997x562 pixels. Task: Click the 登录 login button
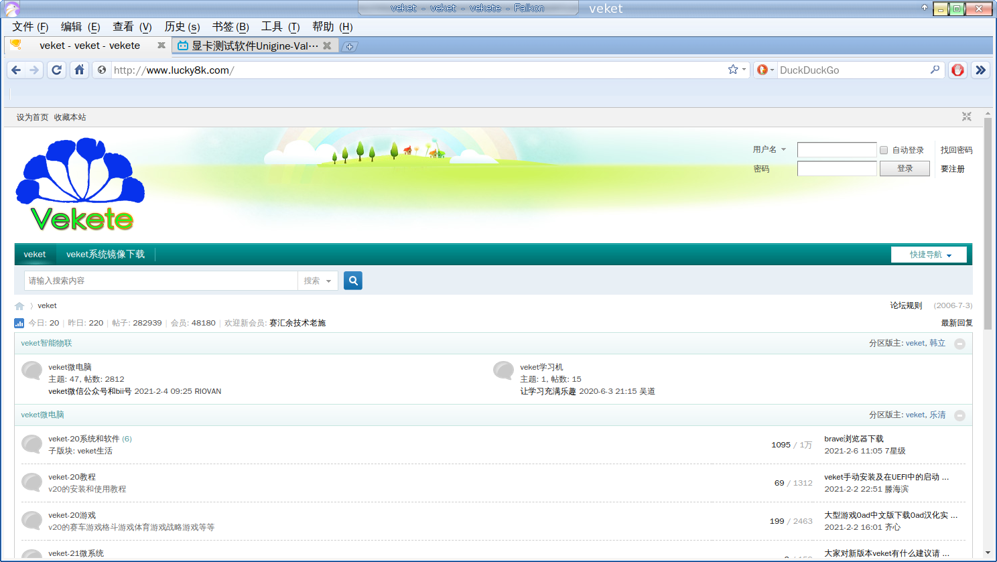pos(905,168)
